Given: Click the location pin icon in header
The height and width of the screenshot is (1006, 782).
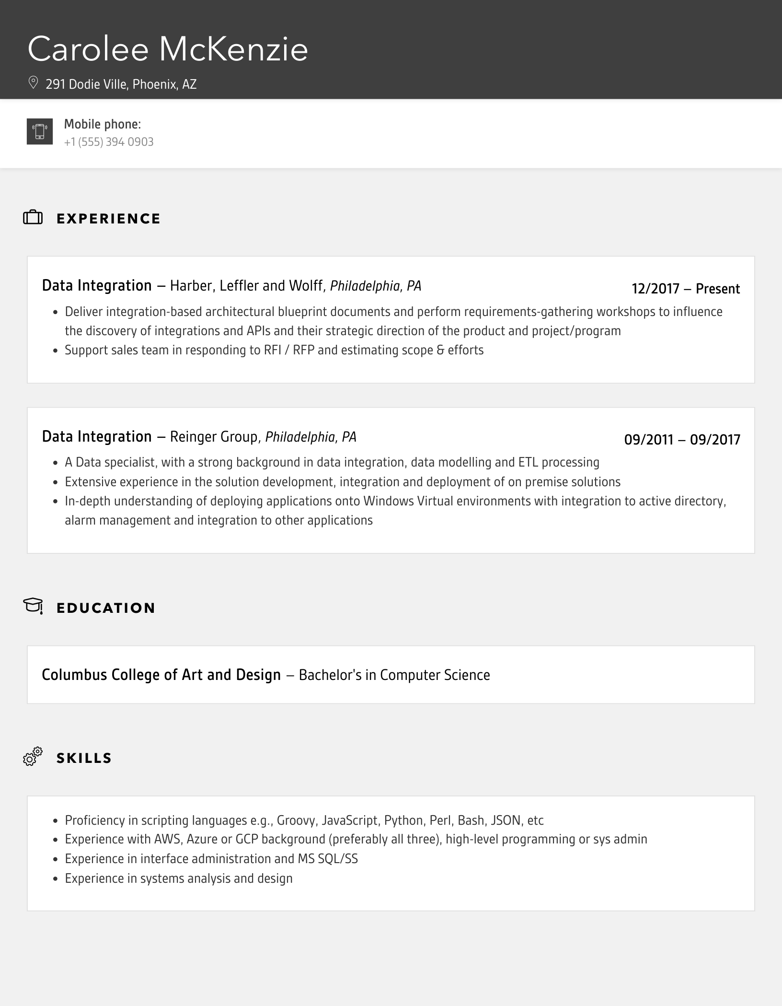Looking at the screenshot, I should 33,83.
